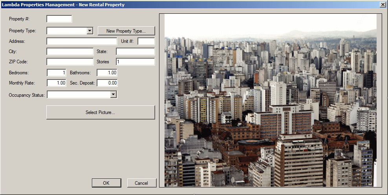Click the New Property Type... button

(126, 31)
